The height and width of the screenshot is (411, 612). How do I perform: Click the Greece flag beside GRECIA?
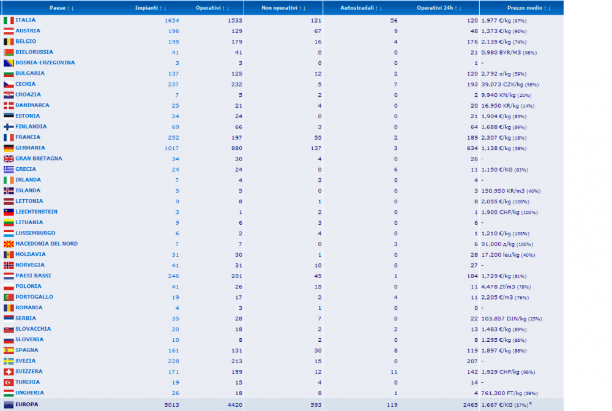pyautogui.click(x=9, y=170)
